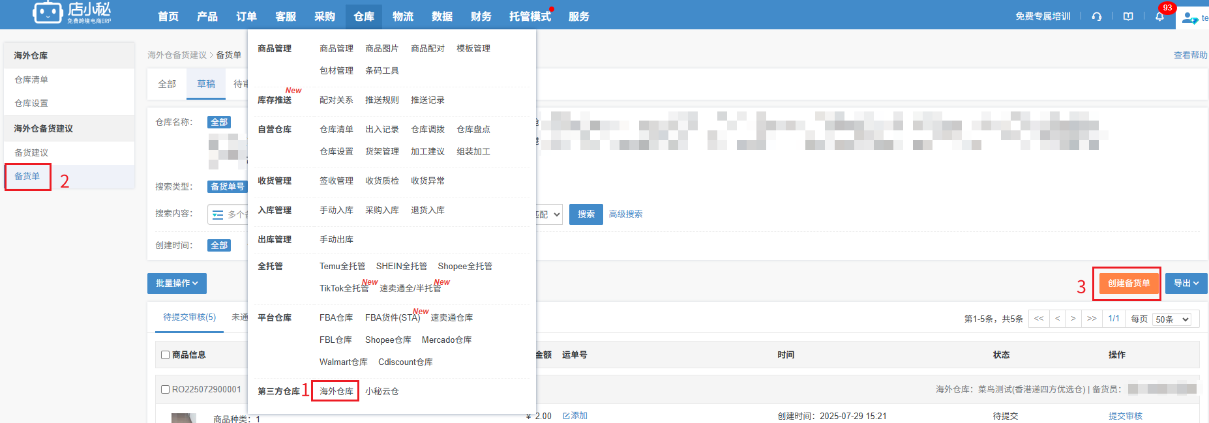Open the 服务 top menu
The image size is (1209, 423).
point(579,16)
